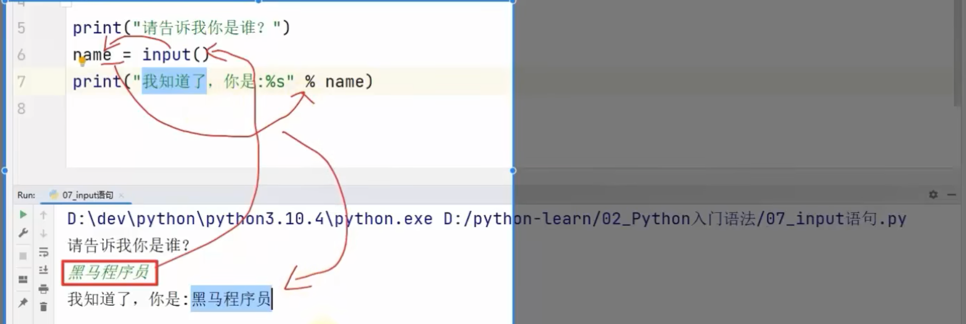
Task: Clear all console output with trash icon
Action: coord(43,306)
